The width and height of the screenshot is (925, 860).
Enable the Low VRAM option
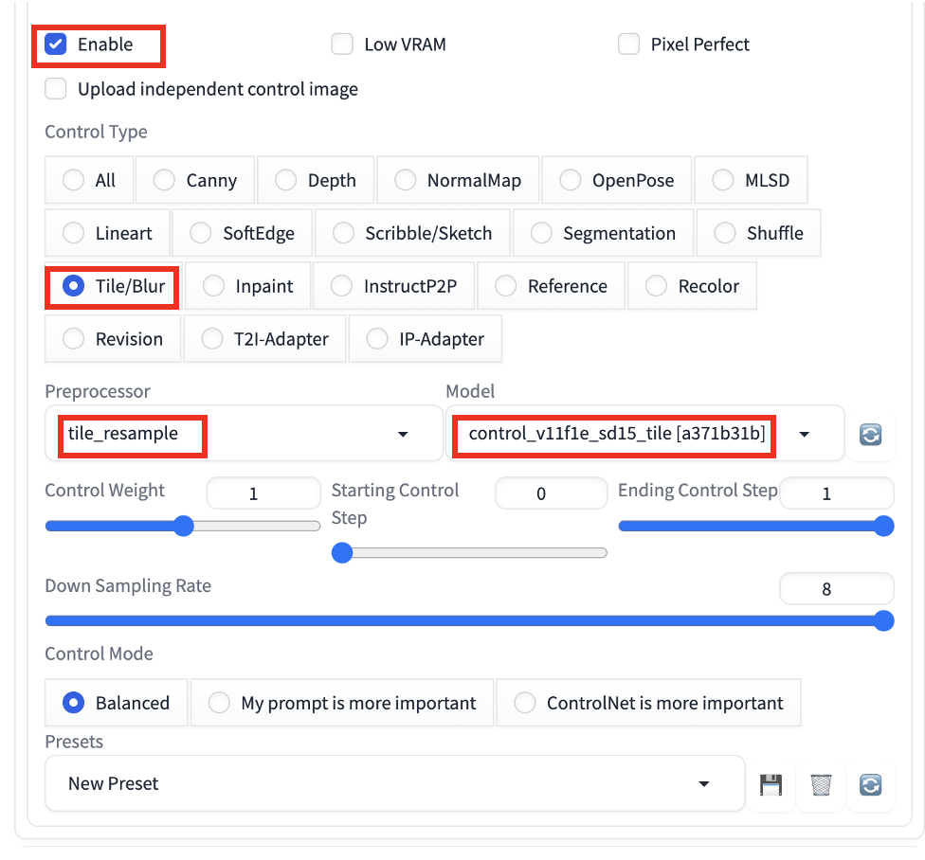[342, 45]
